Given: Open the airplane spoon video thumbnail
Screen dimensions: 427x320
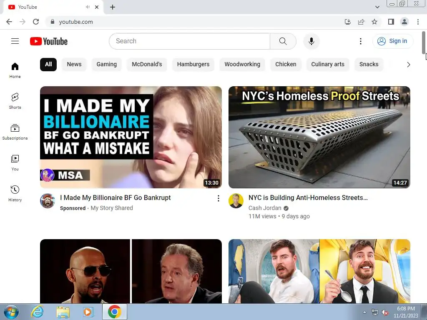Looking at the screenshot, I should pos(319,271).
